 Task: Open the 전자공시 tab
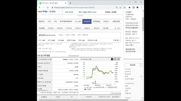point(106,21)
